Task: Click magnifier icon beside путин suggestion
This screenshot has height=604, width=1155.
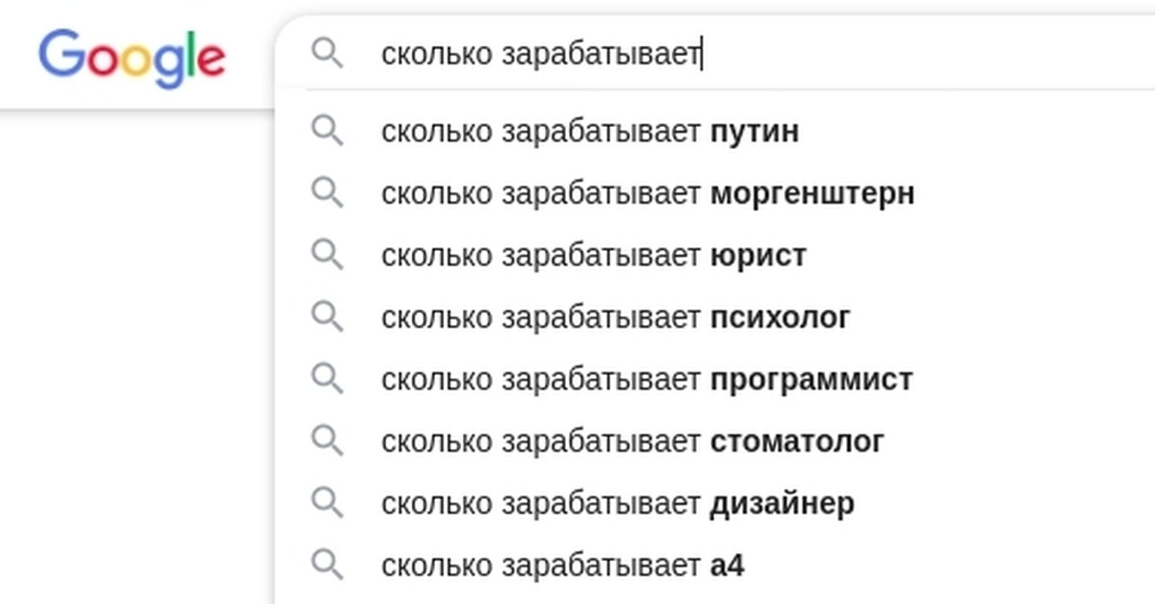Action: [x=327, y=132]
